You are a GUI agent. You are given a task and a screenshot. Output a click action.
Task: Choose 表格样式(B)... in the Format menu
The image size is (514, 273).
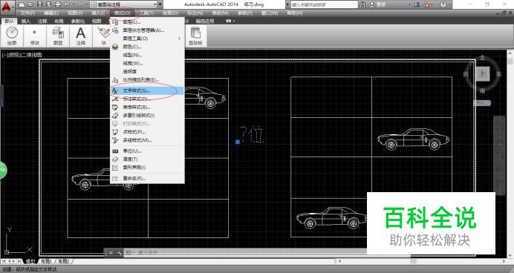pyautogui.click(x=147, y=107)
